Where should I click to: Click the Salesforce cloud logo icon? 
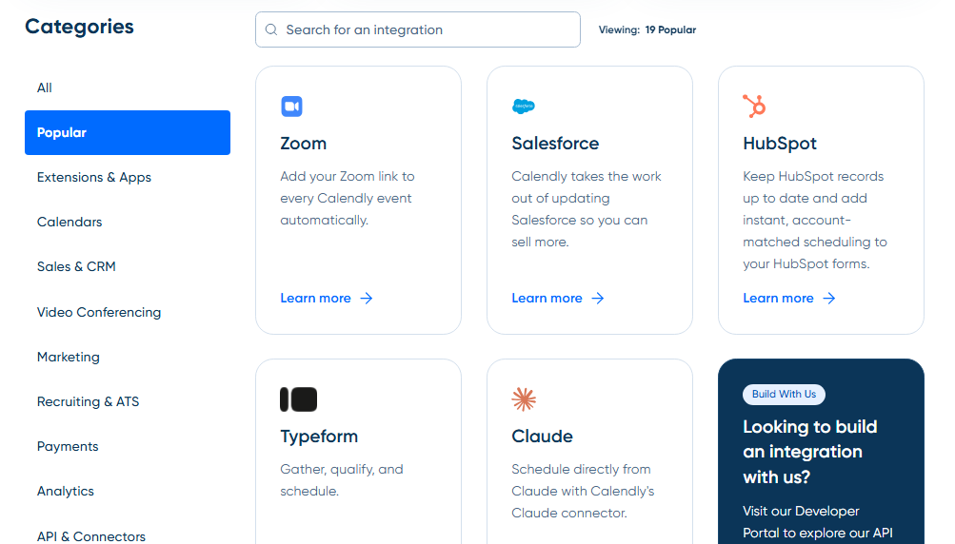click(524, 107)
